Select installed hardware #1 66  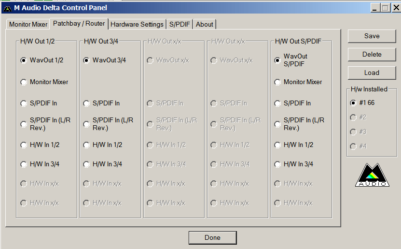point(353,103)
